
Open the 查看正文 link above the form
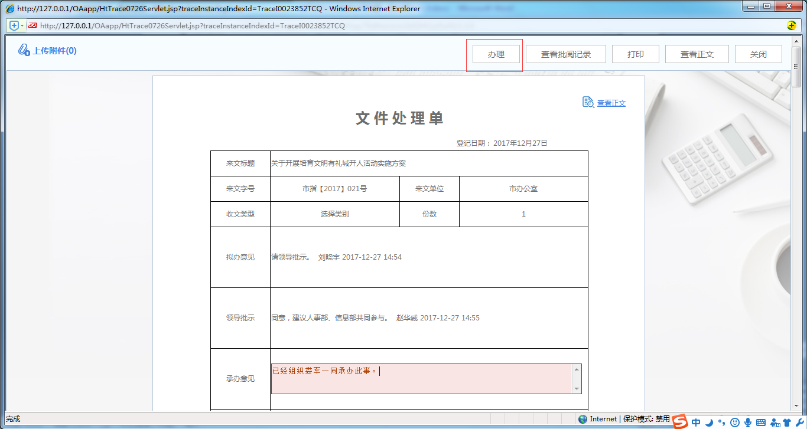coord(610,102)
